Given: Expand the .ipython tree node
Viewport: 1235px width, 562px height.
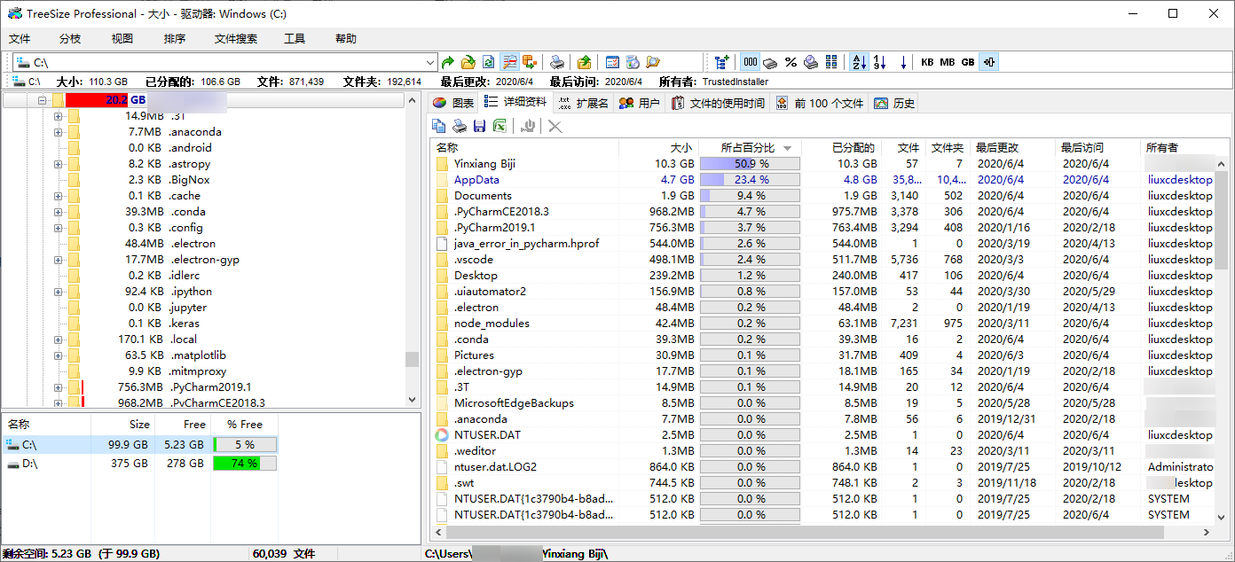Looking at the screenshot, I should [58, 292].
